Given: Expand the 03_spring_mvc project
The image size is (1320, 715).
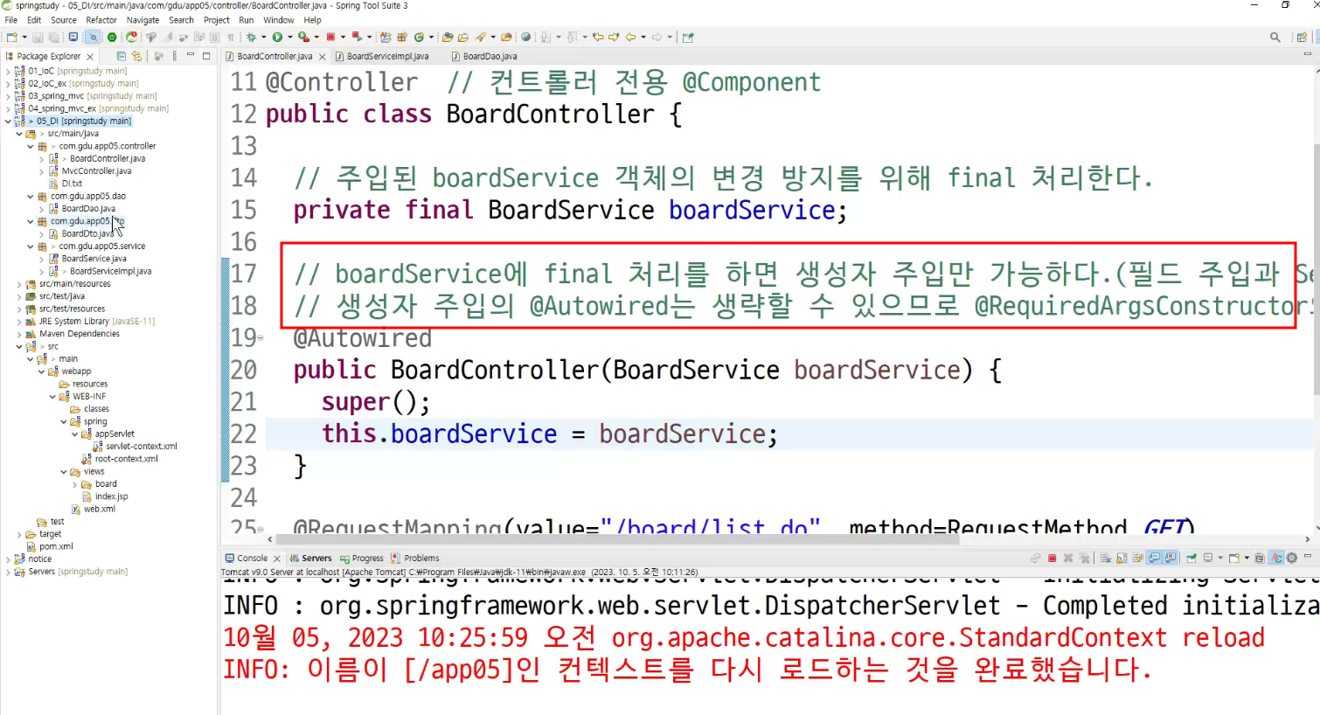Looking at the screenshot, I should coord(8,96).
